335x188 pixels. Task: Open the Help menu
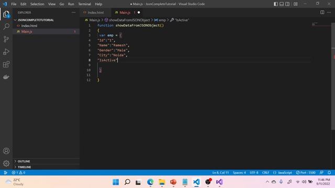(x=98, y=4)
